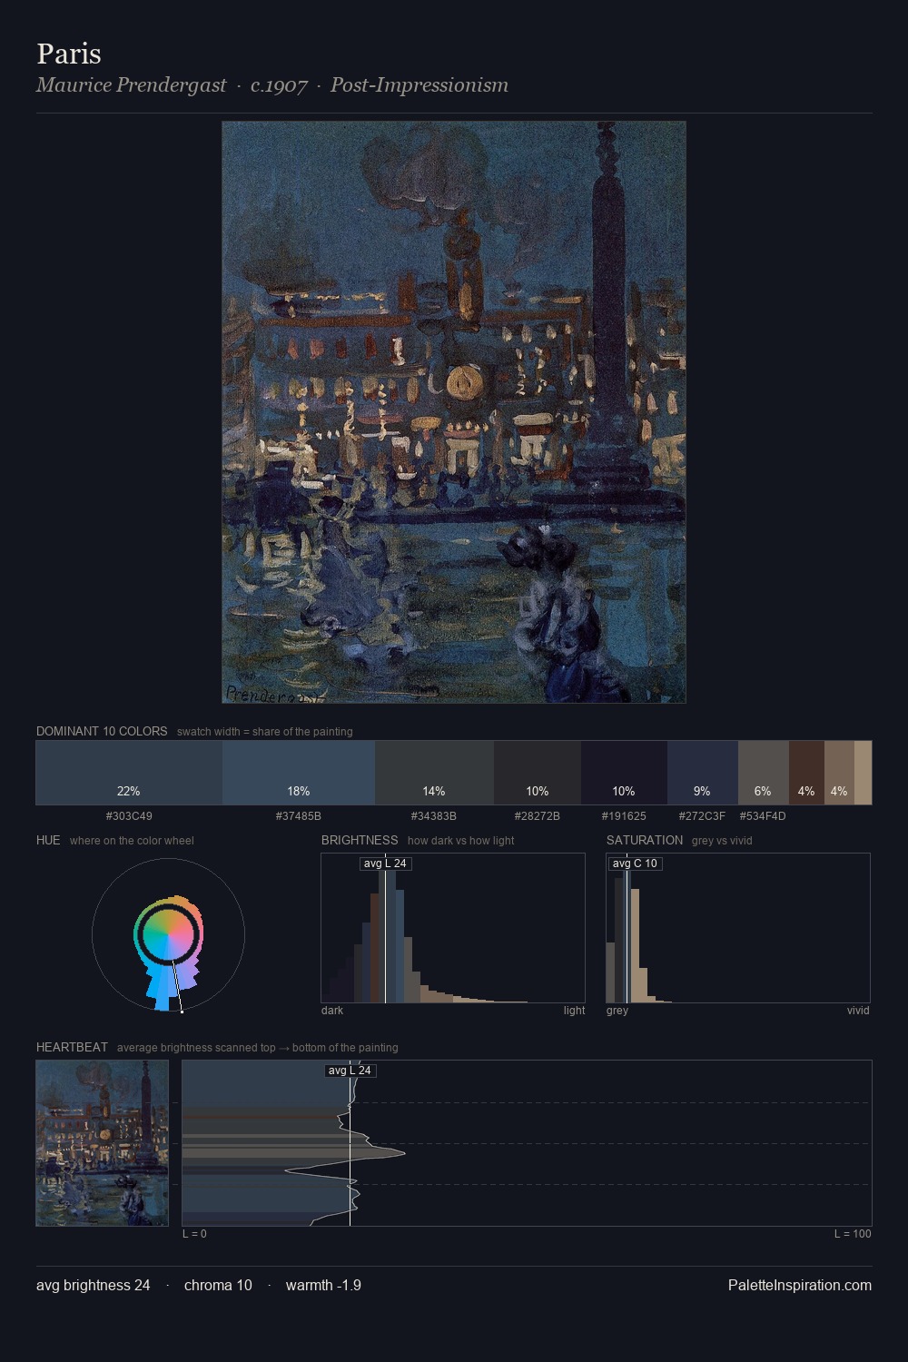Click the 'dark' axis label
908x1362 pixels.
point(332,1011)
